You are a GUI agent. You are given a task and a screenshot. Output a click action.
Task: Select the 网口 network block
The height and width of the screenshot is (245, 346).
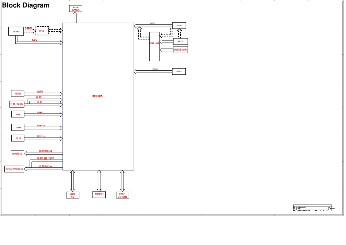[18, 138]
